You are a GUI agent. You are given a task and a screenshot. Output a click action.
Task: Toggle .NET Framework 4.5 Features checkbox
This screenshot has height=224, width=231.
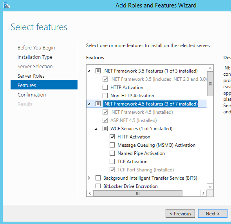click(98, 104)
